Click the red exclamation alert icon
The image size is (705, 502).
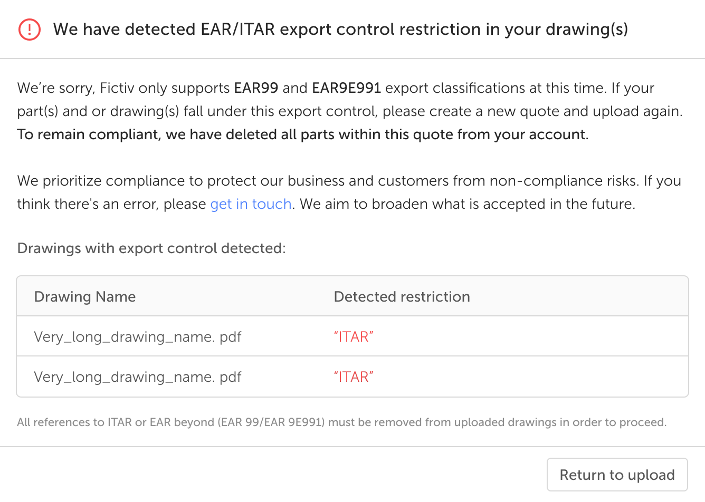click(29, 29)
